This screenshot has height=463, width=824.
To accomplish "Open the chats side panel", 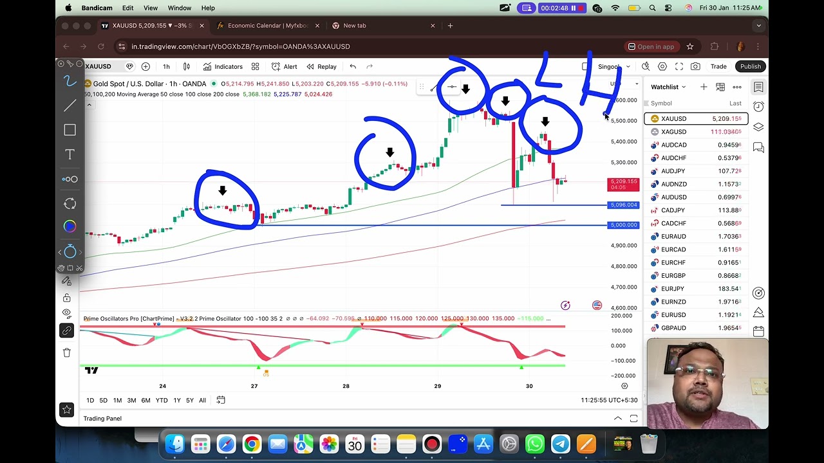I will tap(758, 148).
